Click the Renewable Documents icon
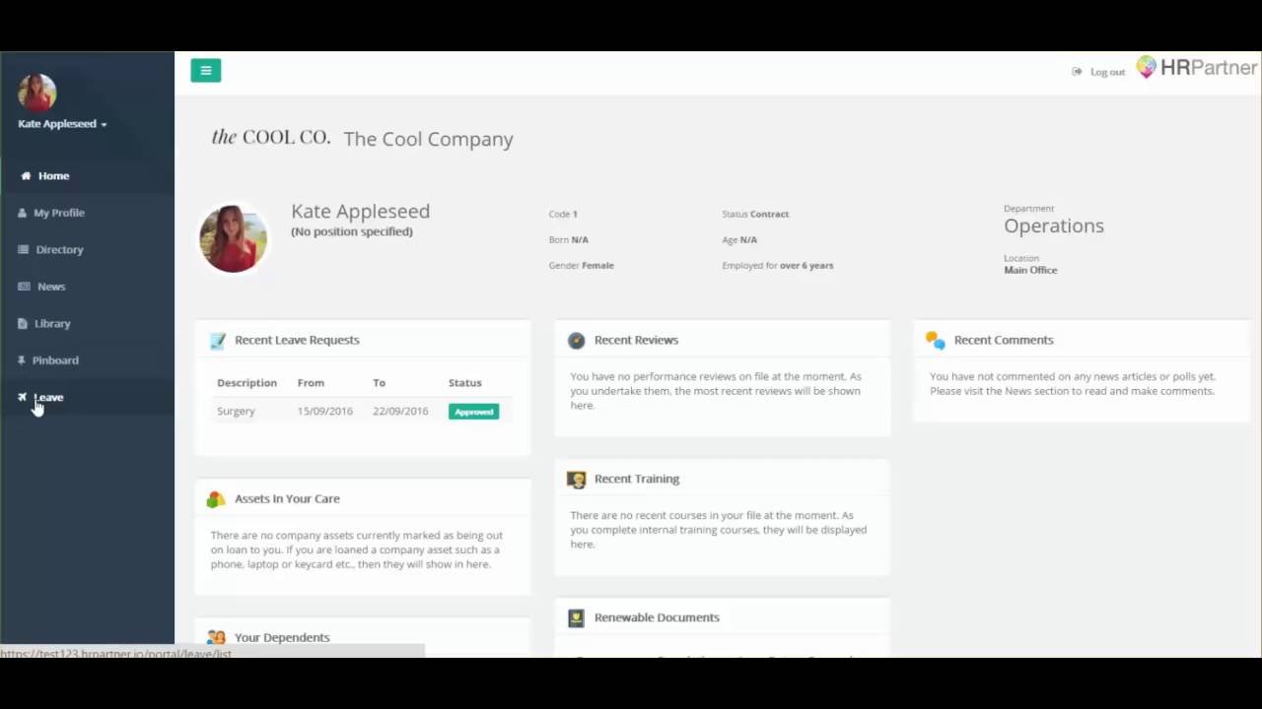 (577, 618)
